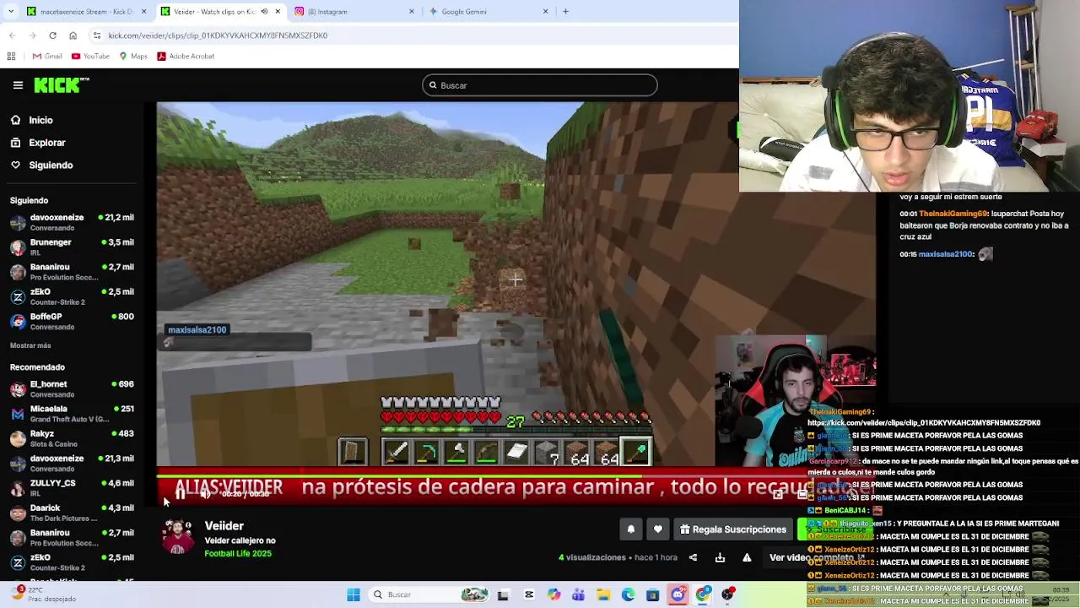Image resolution: width=1080 pixels, height=608 pixels.
Task: Open Gmail bookmark
Action: point(47,57)
